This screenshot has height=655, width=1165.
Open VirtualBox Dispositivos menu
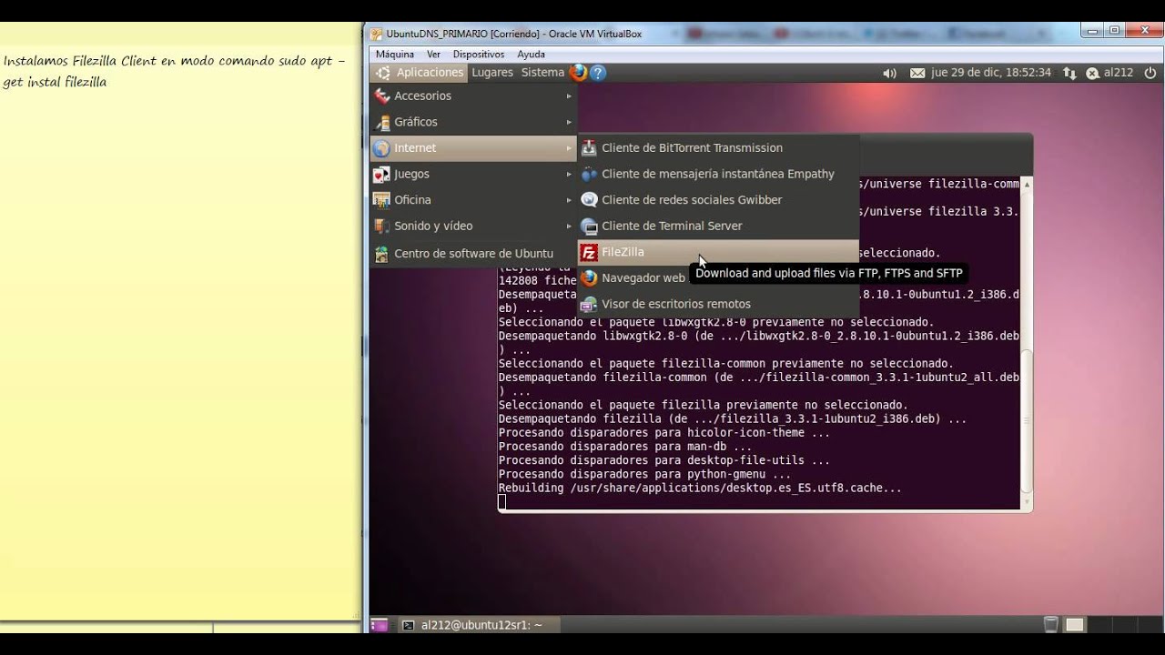[479, 55]
